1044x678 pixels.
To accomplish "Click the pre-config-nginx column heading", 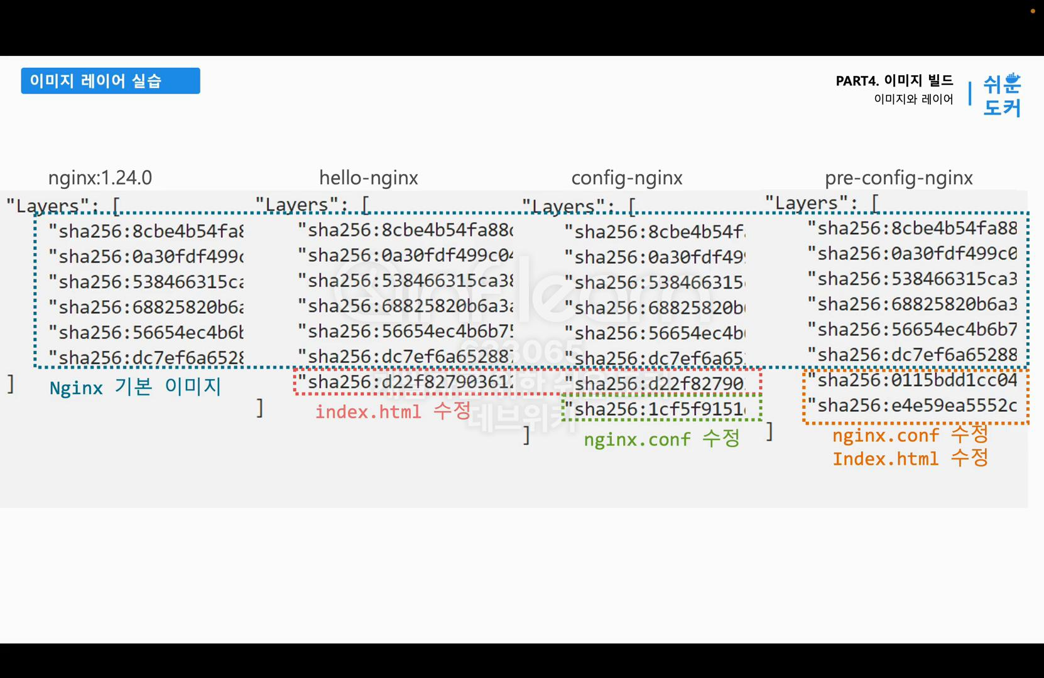I will (899, 178).
